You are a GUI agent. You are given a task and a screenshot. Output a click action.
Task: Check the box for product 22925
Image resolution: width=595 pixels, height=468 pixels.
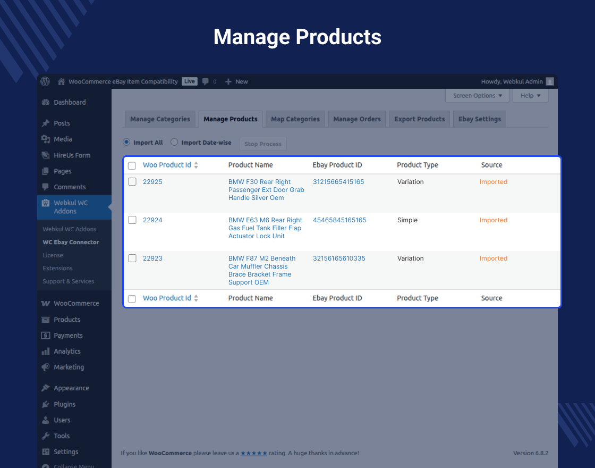pos(132,181)
